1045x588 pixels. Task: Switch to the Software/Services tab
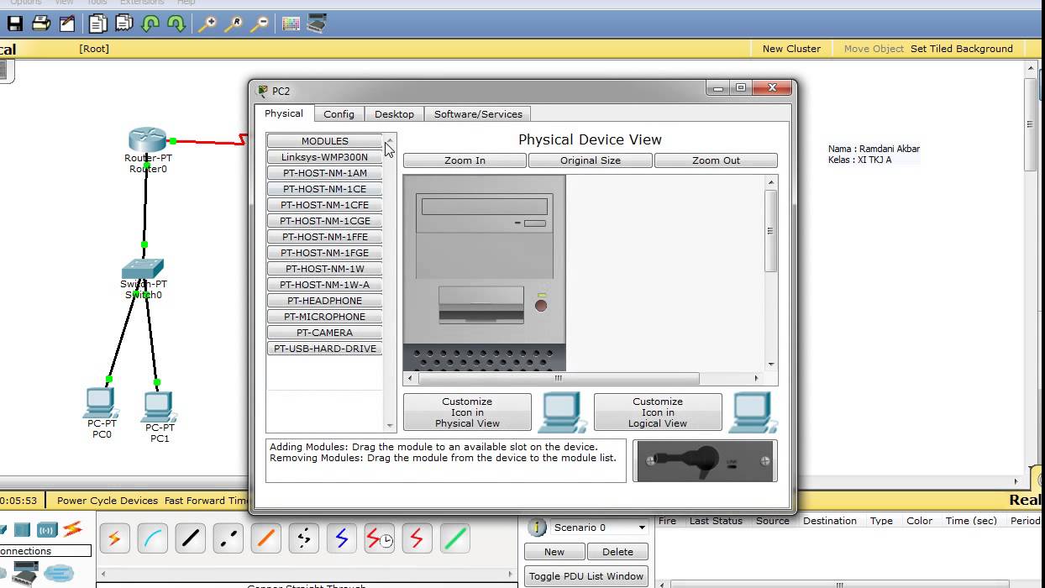pos(478,114)
